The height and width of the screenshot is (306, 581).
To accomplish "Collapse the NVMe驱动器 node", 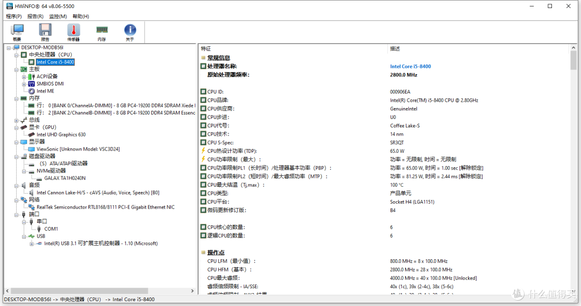I will tap(24, 171).
